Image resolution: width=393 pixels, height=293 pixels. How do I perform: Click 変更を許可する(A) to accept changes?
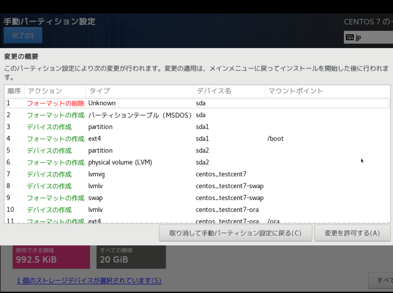point(352,233)
